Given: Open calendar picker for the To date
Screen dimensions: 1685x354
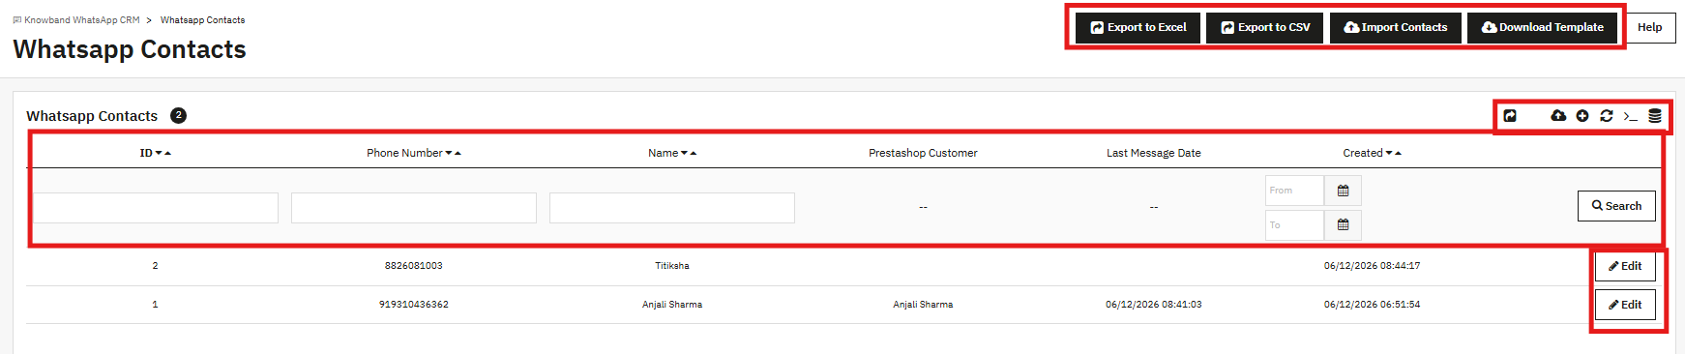Looking at the screenshot, I should click(x=1343, y=224).
